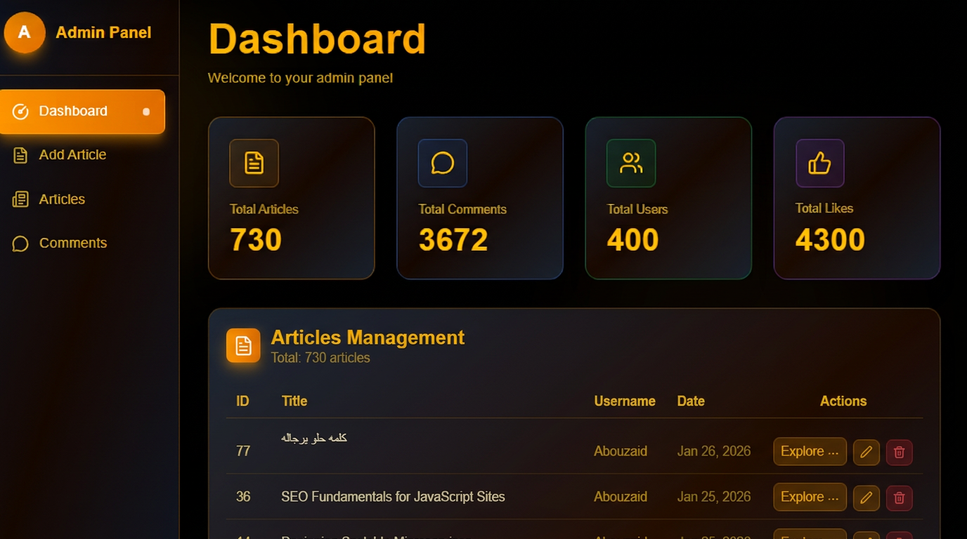Viewport: 967px width, 539px height.
Task: Edit article 77 with the pencil icon
Action: [x=867, y=452]
